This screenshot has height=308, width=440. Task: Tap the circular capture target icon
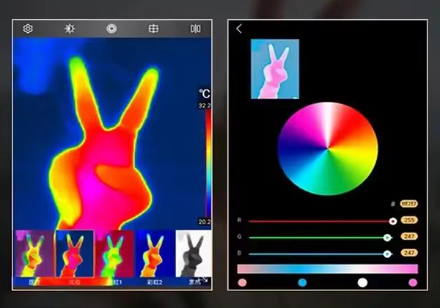[111, 29]
